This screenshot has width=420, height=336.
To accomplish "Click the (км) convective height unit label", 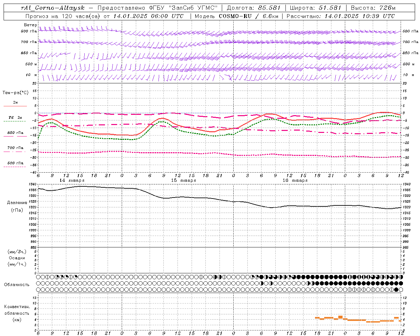I will 17,320.
